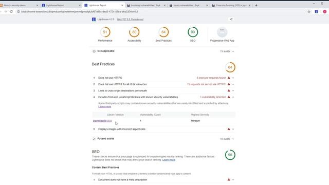Click '1 vulnerability detected' text
The width and height of the screenshot is (329, 185).
[x=213, y=97]
